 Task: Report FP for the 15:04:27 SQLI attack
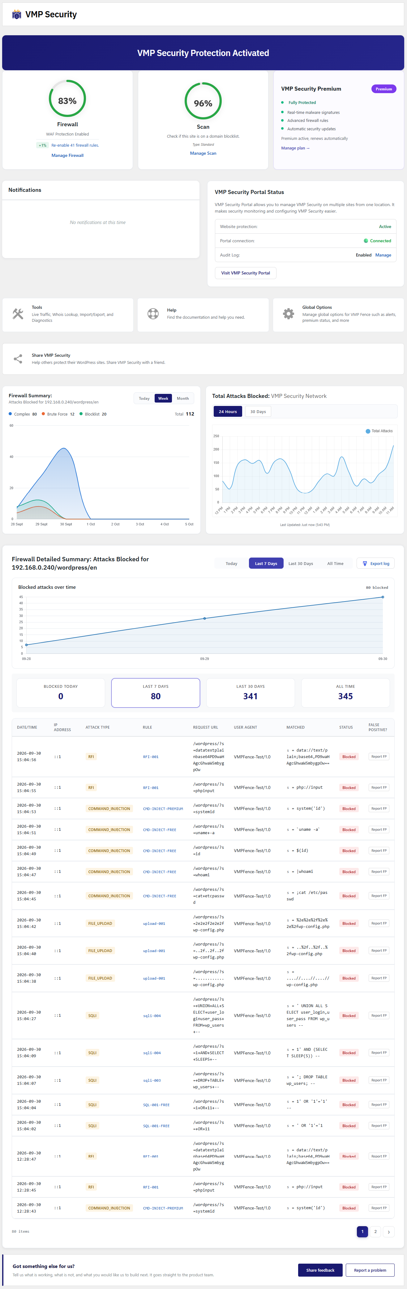[x=379, y=1015]
